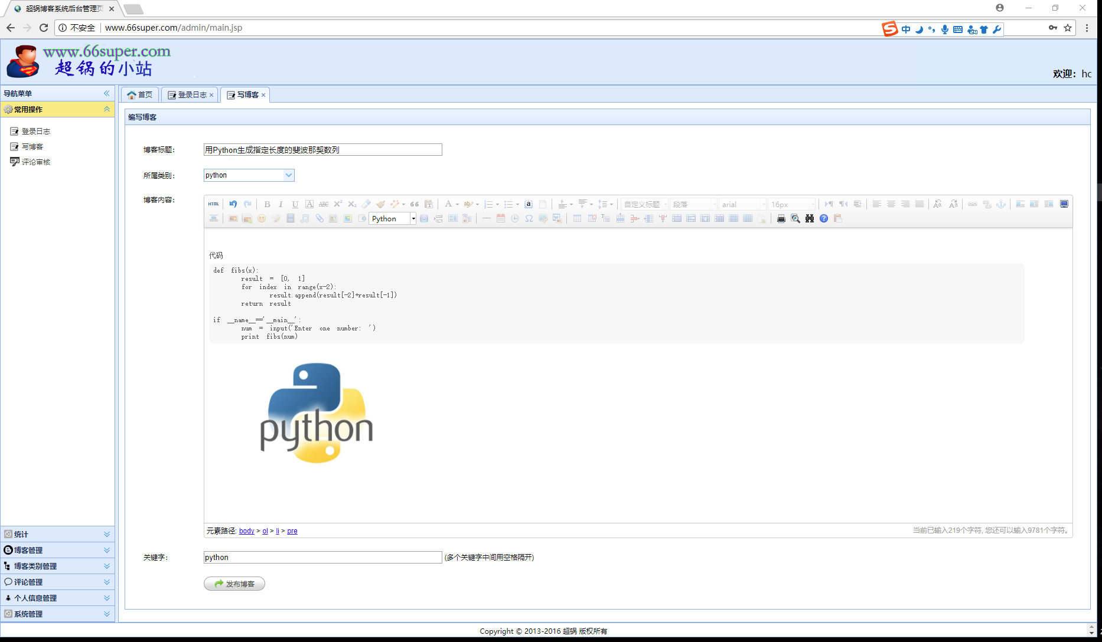Open custom heading dropdown

[645, 204]
